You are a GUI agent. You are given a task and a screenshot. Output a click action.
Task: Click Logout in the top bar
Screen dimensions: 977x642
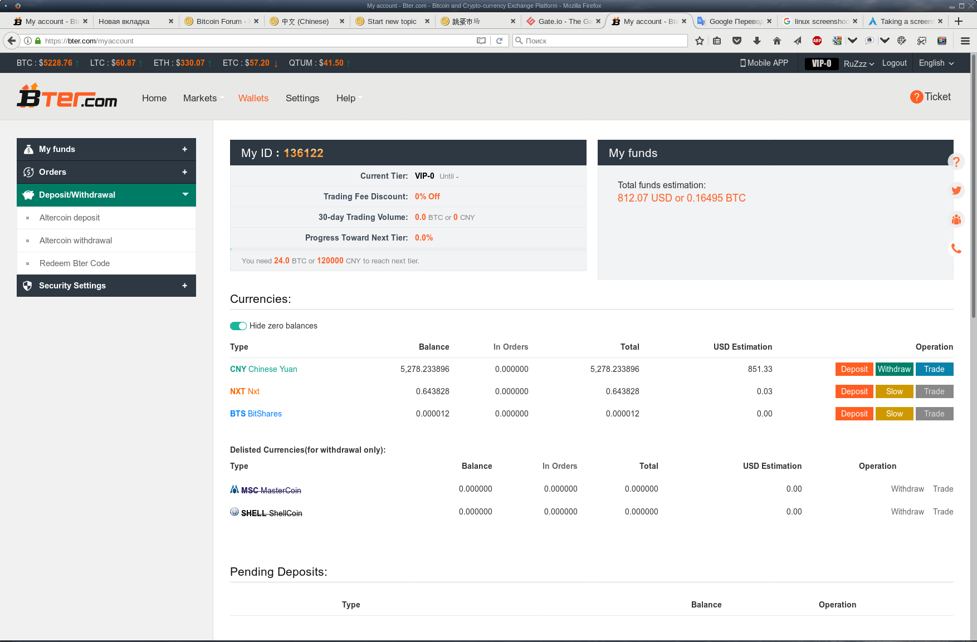pyautogui.click(x=895, y=63)
